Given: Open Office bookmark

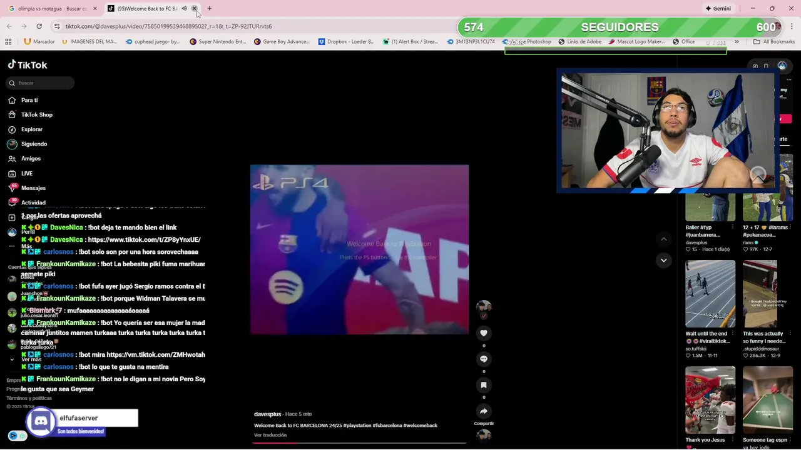Looking at the screenshot, I should (x=683, y=42).
